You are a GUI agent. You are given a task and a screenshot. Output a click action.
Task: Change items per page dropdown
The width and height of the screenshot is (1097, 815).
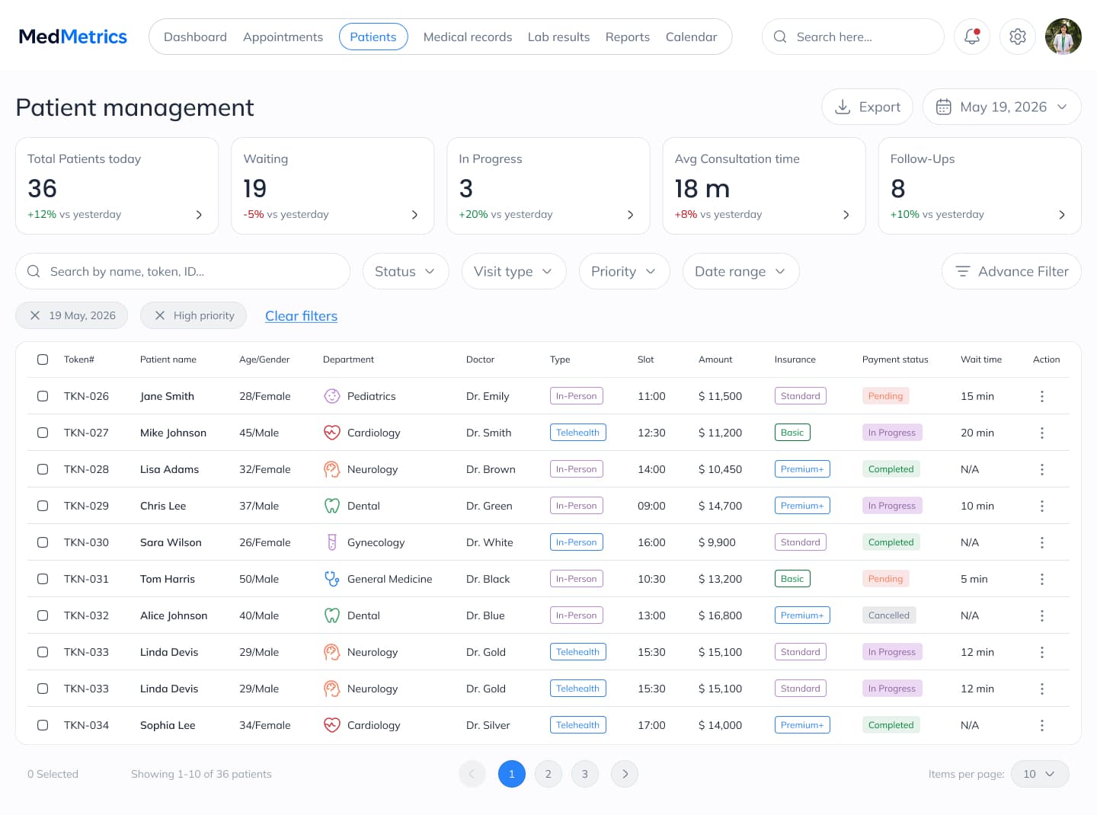[1040, 774]
